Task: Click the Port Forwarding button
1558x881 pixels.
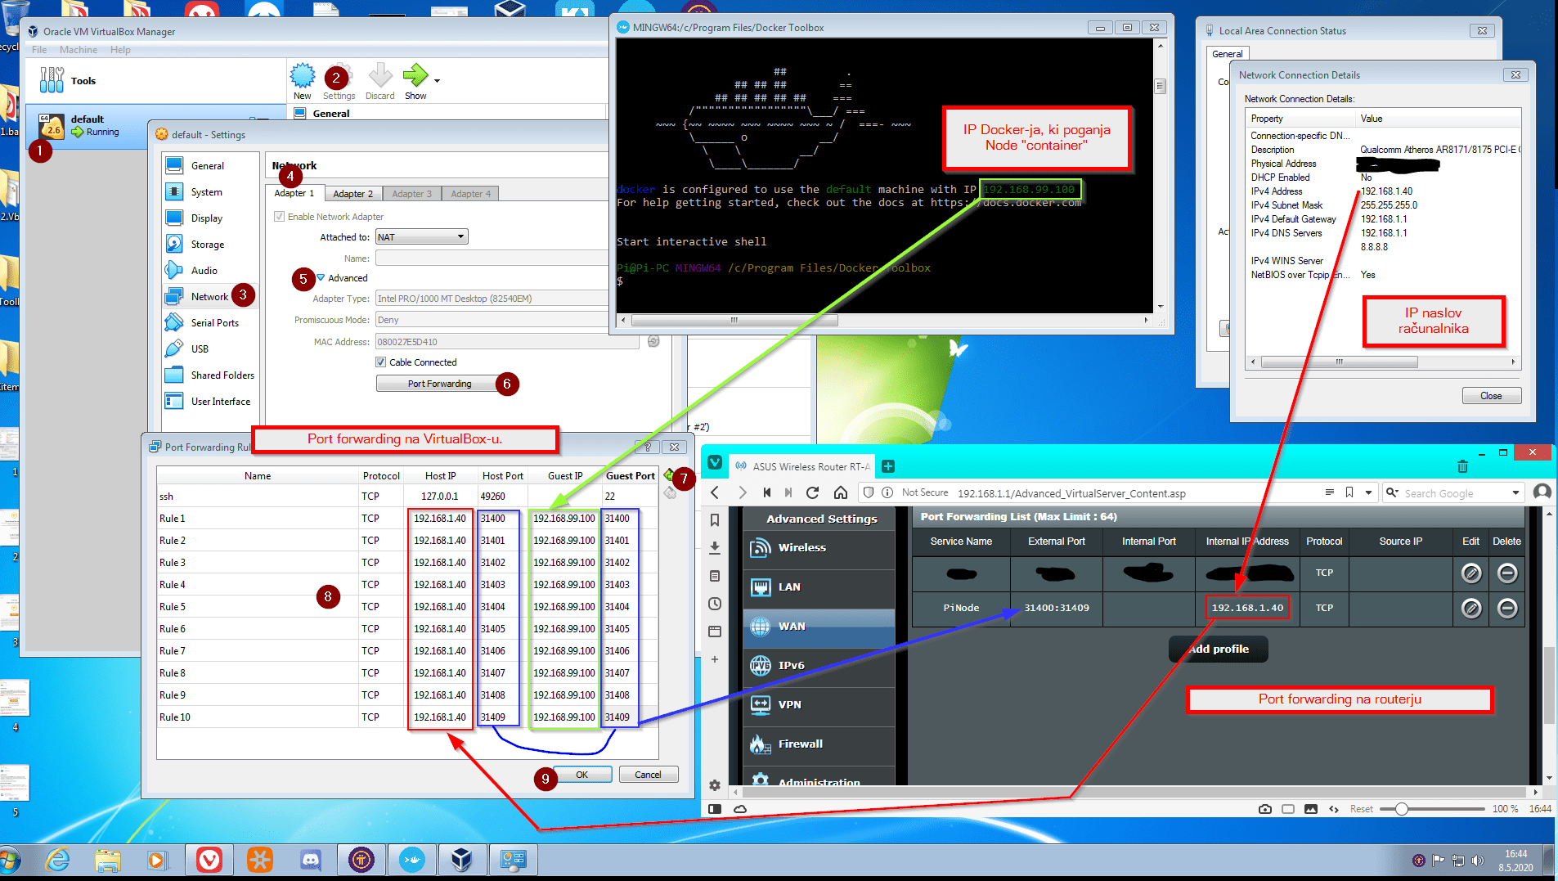Action: click(x=439, y=384)
